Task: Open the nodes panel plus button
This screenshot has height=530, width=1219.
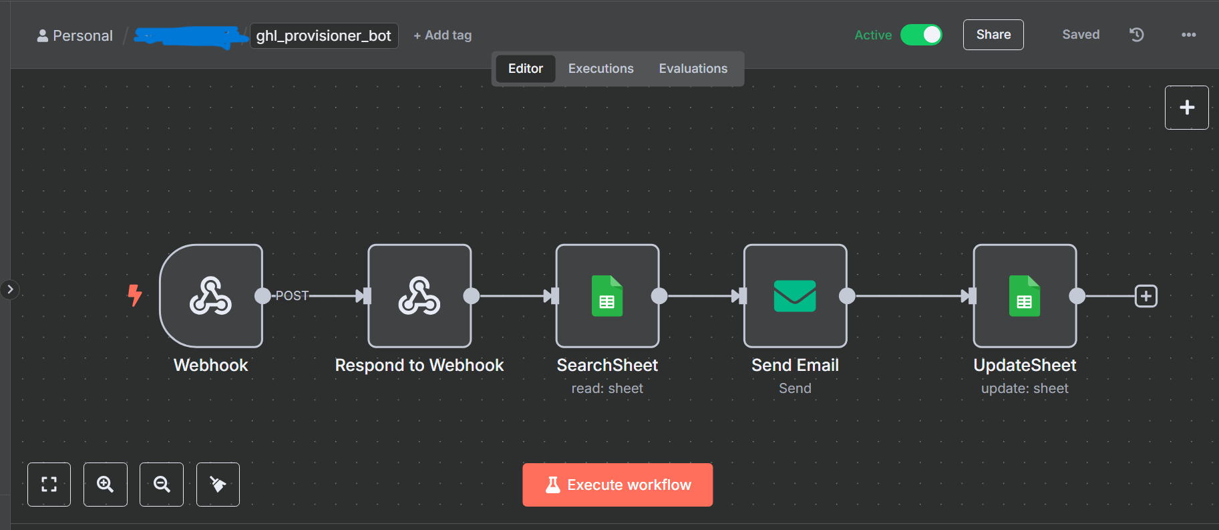Action: coord(1186,107)
